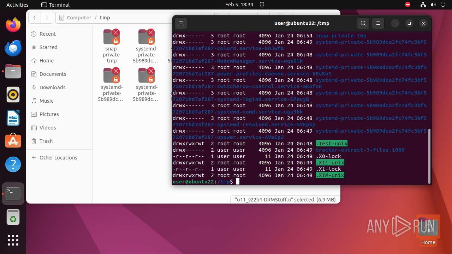452x254 pixels.
Task: Open the bottom-right systemd-private-5b989dc folder
Action: click(x=147, y=85)
